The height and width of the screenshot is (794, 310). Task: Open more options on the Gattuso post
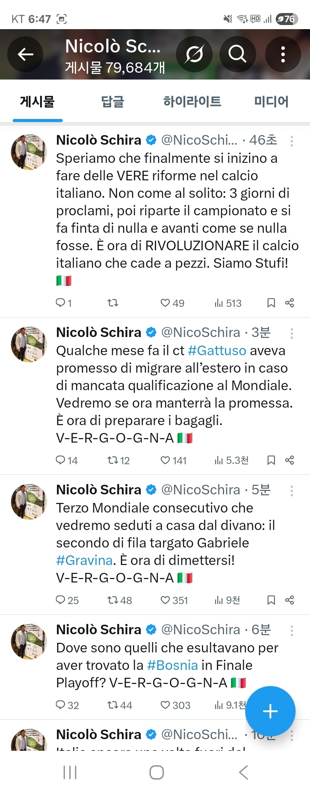[291, 334]
